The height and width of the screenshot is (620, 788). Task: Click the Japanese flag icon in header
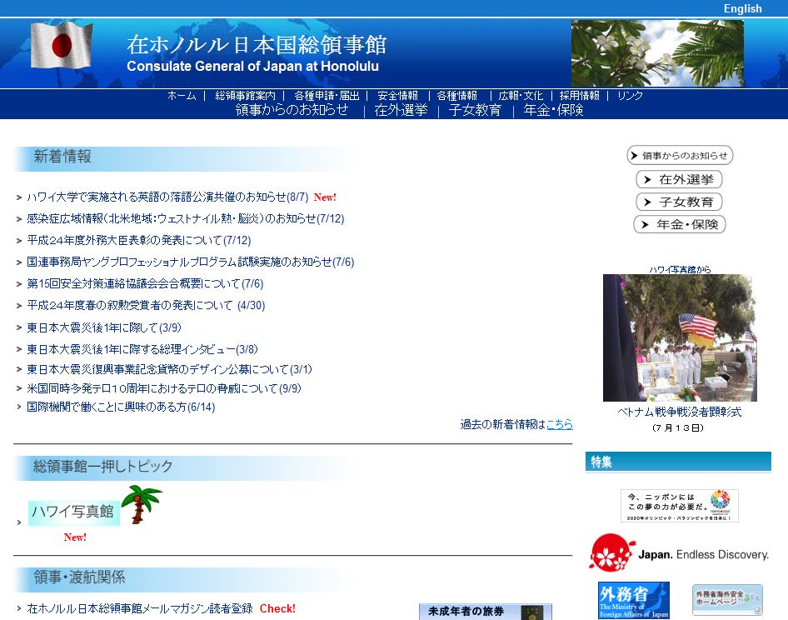coord(61,46)
